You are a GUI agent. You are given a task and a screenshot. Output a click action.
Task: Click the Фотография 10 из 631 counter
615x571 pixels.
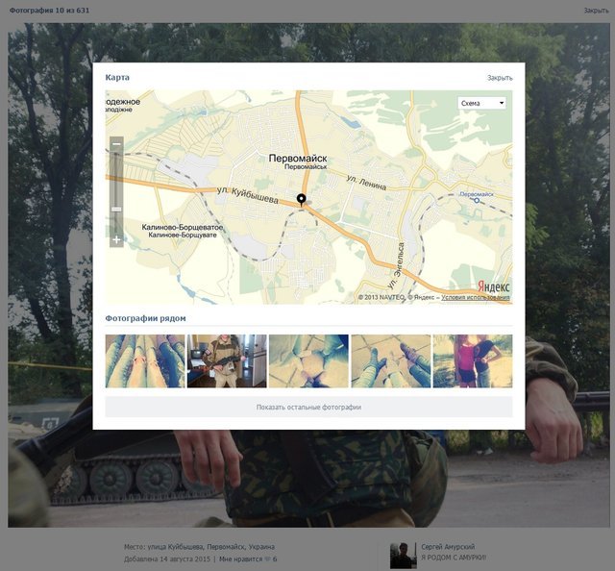[x=49, y=11]
